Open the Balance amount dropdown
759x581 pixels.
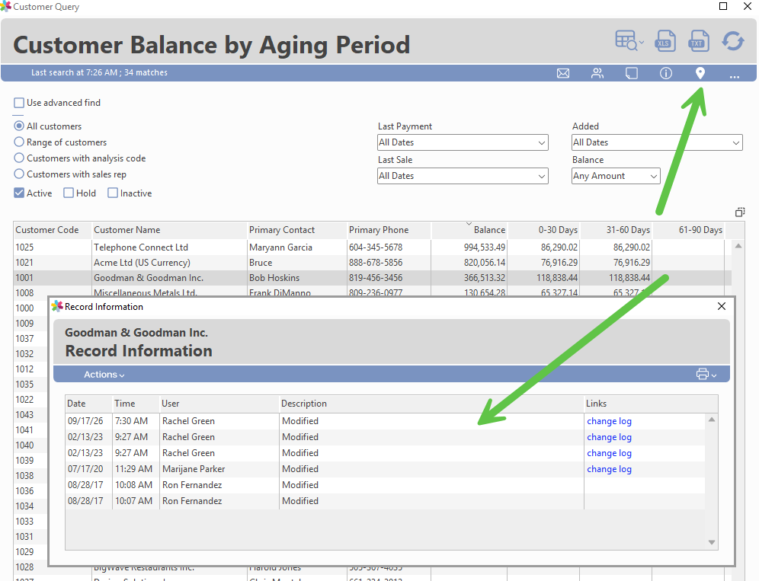click(x=616, y=176)
